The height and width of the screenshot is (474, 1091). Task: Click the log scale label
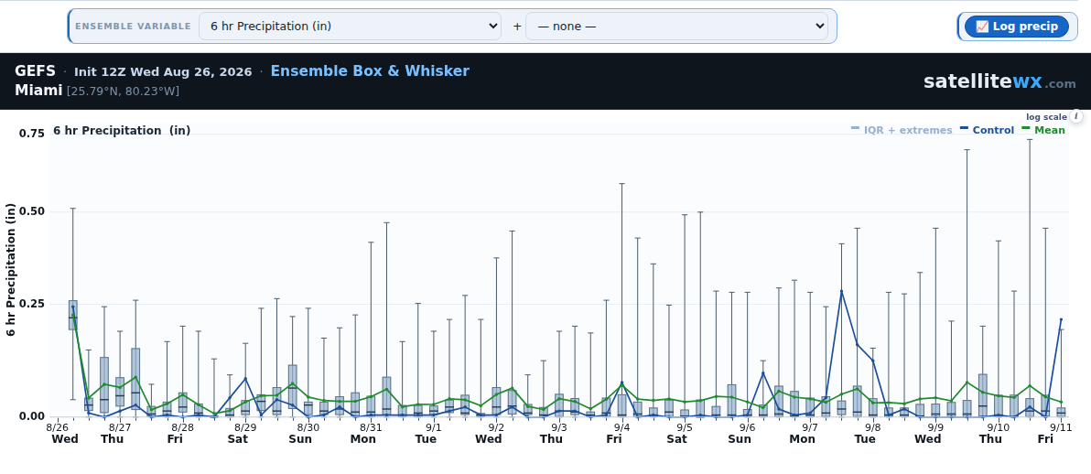(1046, 117)
